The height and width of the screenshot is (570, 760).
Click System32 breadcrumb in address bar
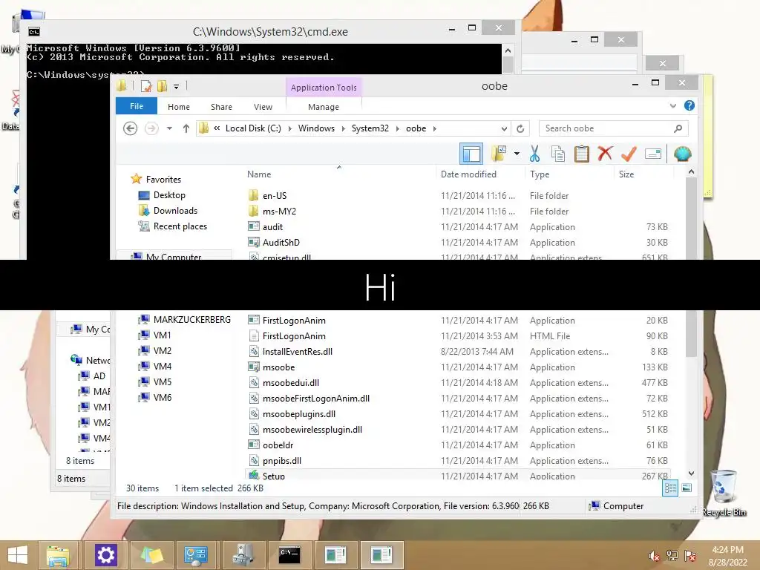(x=370, y=128)
